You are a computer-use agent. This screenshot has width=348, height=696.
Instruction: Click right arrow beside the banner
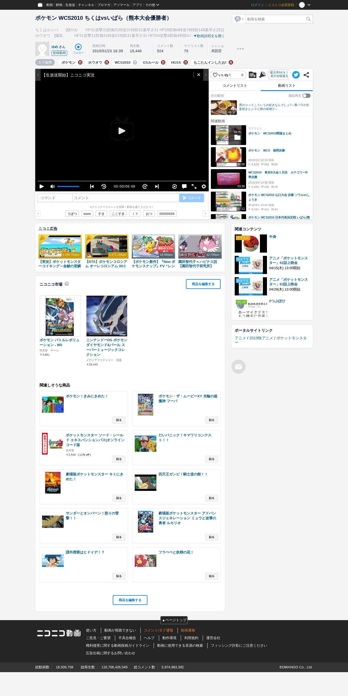[206, 75]
